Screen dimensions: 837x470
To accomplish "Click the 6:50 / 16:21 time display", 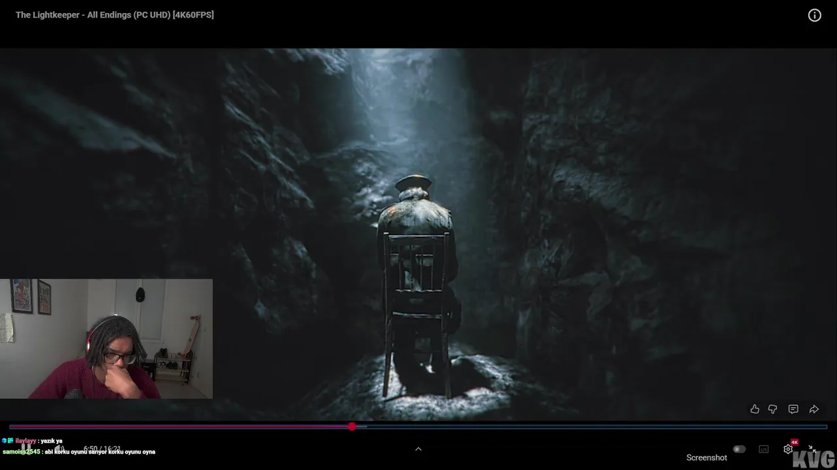I will tap(102, 449).
